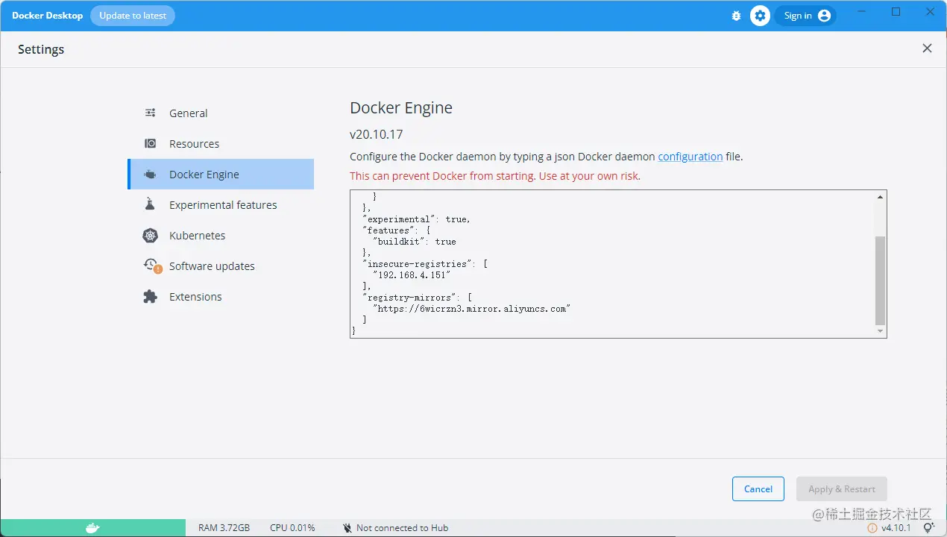This screenshot has height=537, width=947.
Task: Click the Update to latest button
Action: 133,16
